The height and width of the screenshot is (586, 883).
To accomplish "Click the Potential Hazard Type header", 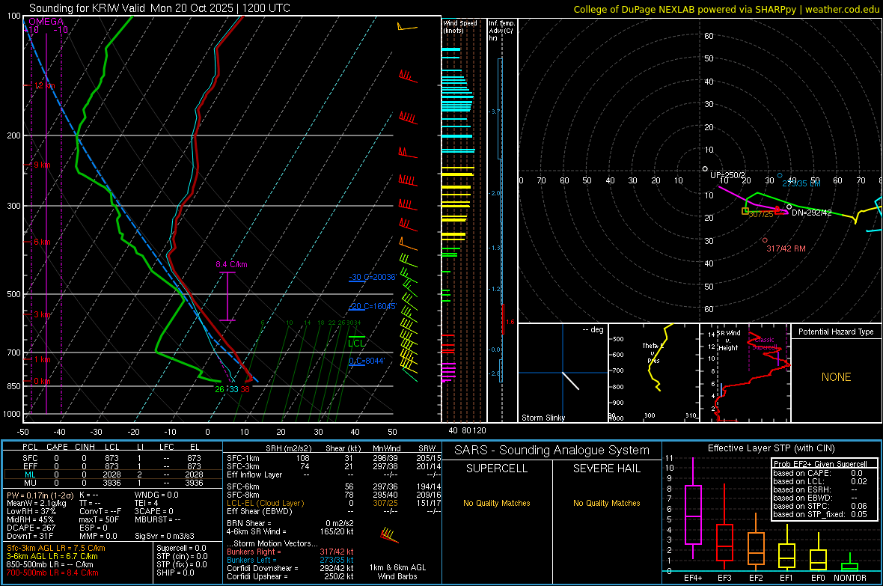I will (x=836, y=332).
